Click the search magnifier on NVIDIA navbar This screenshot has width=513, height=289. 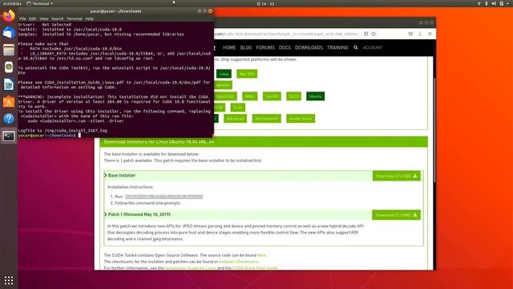355,47
